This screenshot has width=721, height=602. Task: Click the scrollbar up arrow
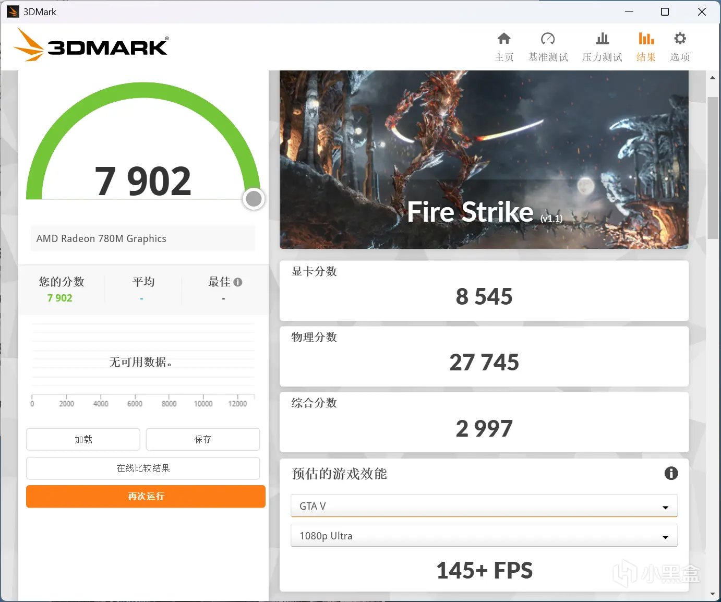(713, 78)
